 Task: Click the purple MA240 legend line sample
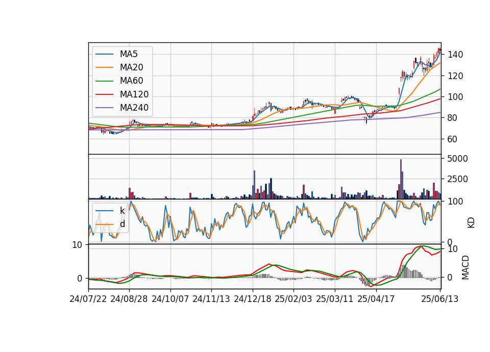(104, 108)
